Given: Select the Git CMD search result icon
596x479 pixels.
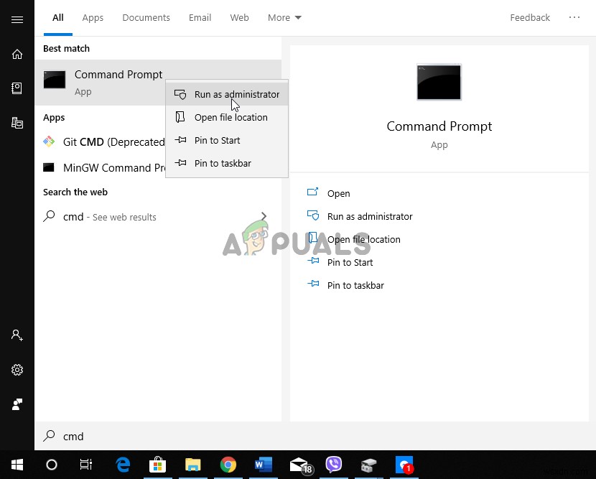Looking at the screenshot, I should click(x=50, y=141).
